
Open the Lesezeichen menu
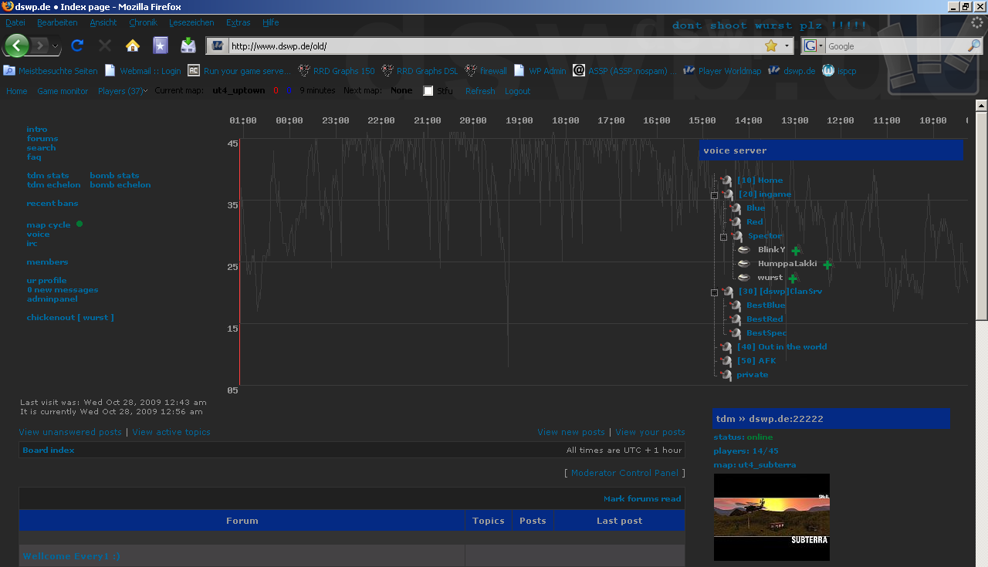coord(191,22)
